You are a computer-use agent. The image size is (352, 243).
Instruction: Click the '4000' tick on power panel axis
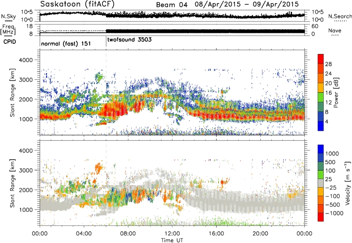pos(27,60)
